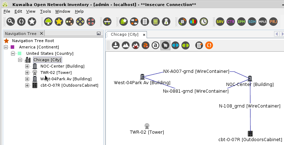The height and width of the screenshot is (145, 284).
Task: Click the export download icon in the view toolbar
Action: [x=116, y=45]
